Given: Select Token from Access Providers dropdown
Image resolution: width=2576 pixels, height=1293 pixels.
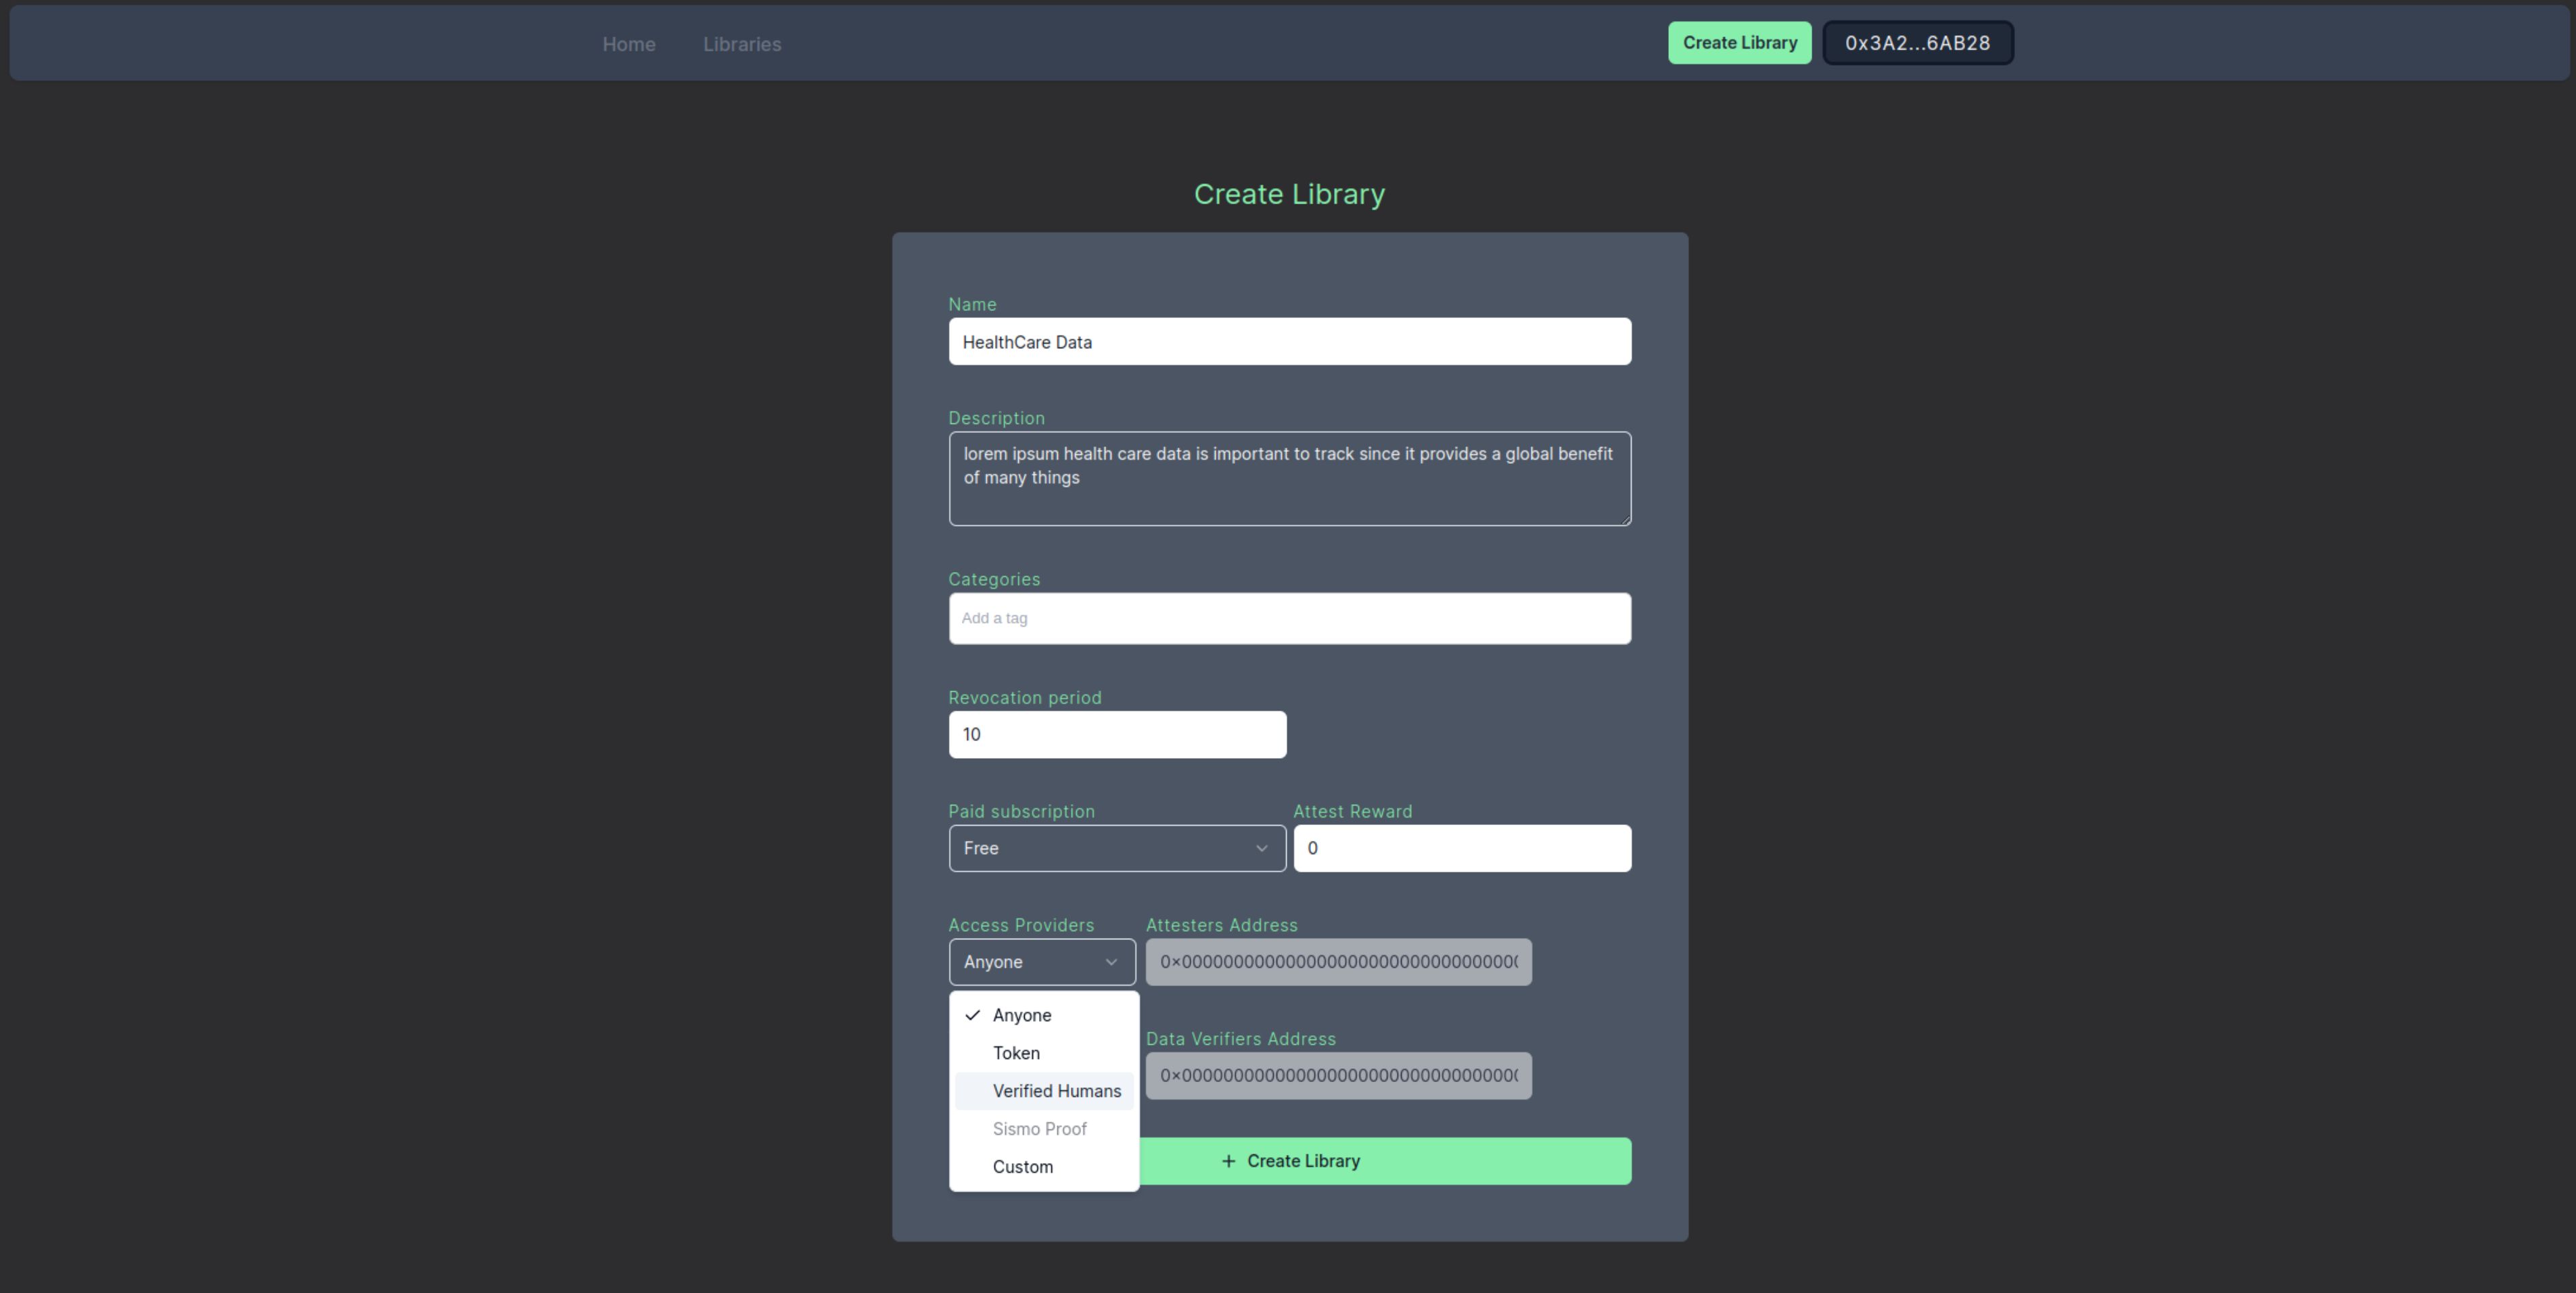Looking at the screenshot, I should coord(1016,1052).
